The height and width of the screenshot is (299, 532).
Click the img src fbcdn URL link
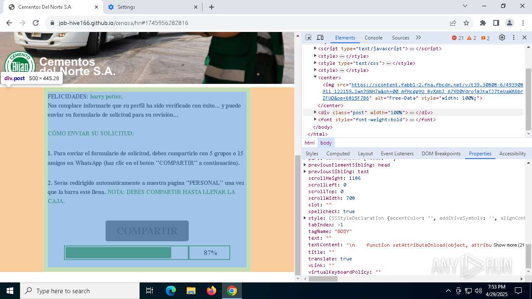[423, 91]
